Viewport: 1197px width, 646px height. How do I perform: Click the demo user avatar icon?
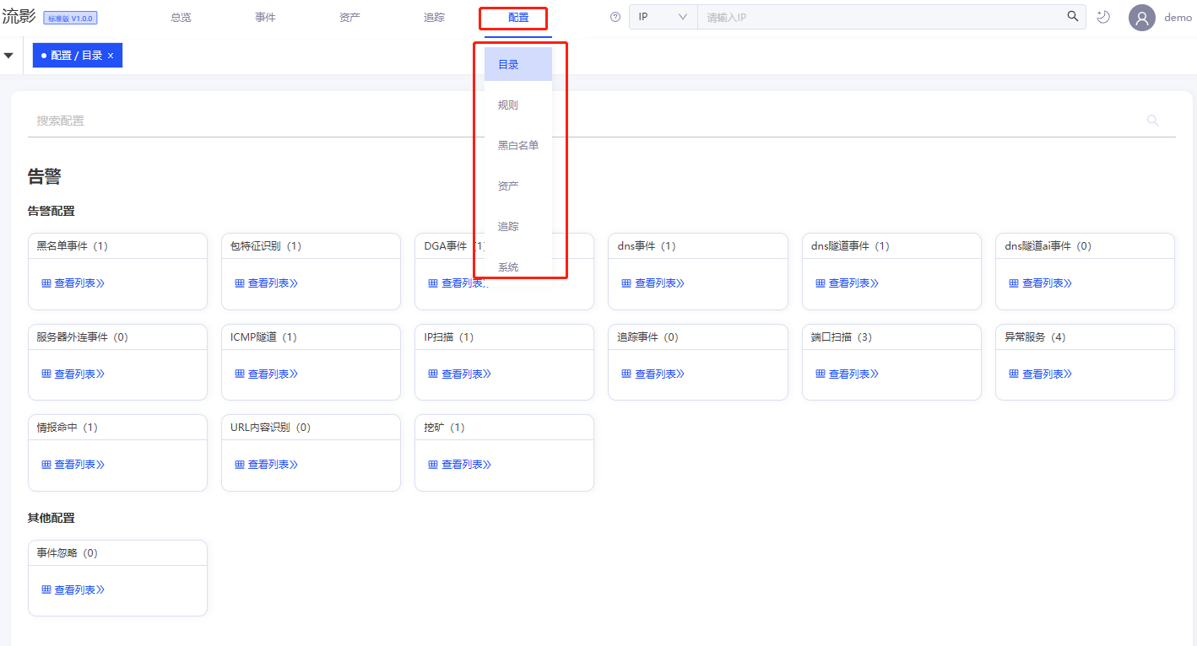(1142, 18)
